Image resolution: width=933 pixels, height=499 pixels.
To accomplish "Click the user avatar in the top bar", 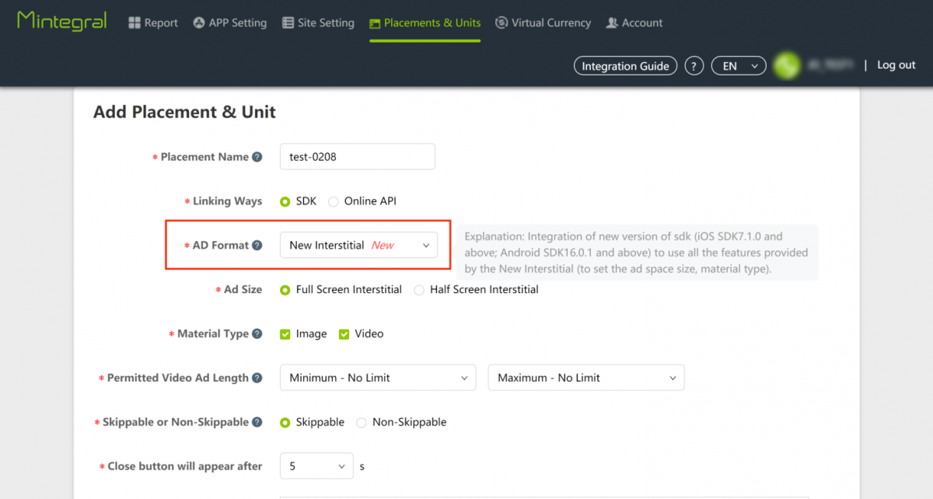I will (785, 65).
